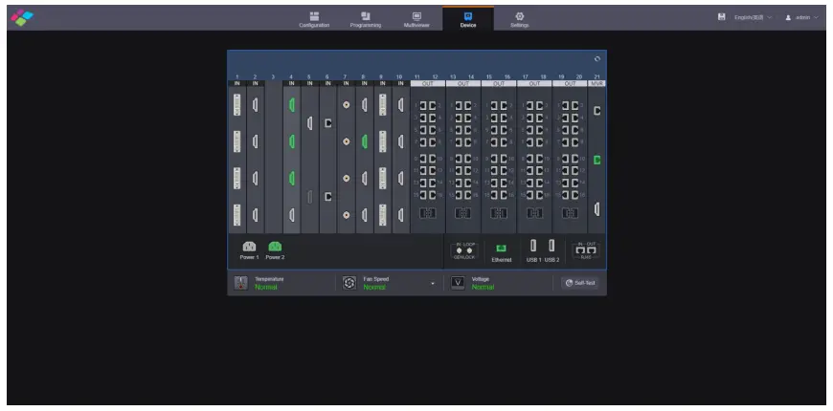The image size is (833, 411).
Task: Click the Temperature thermometer icon
Action: 240,283
